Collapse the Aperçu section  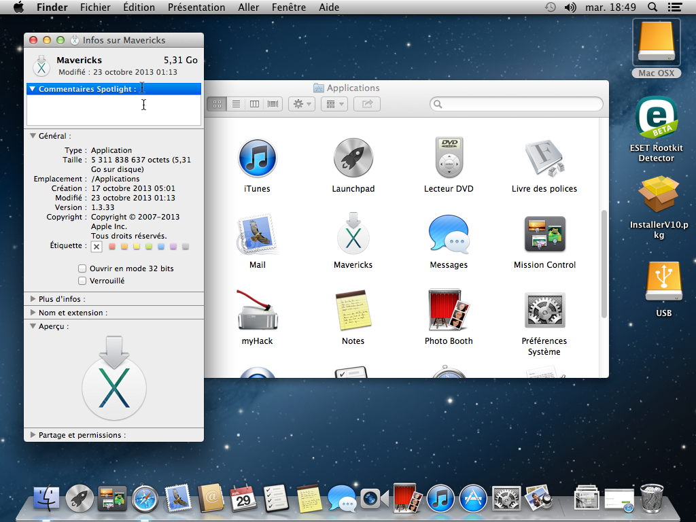[33, 326]
